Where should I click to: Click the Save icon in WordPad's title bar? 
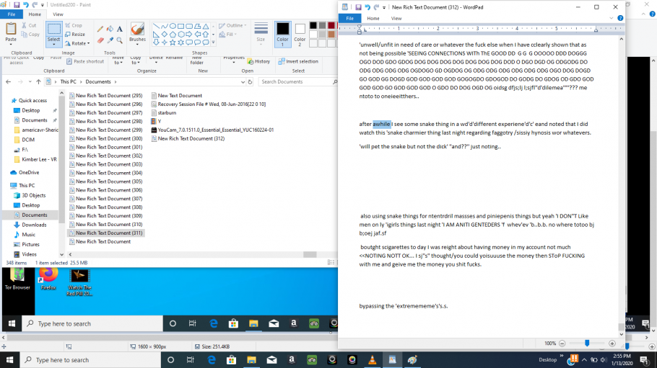(x=358, y=7)
